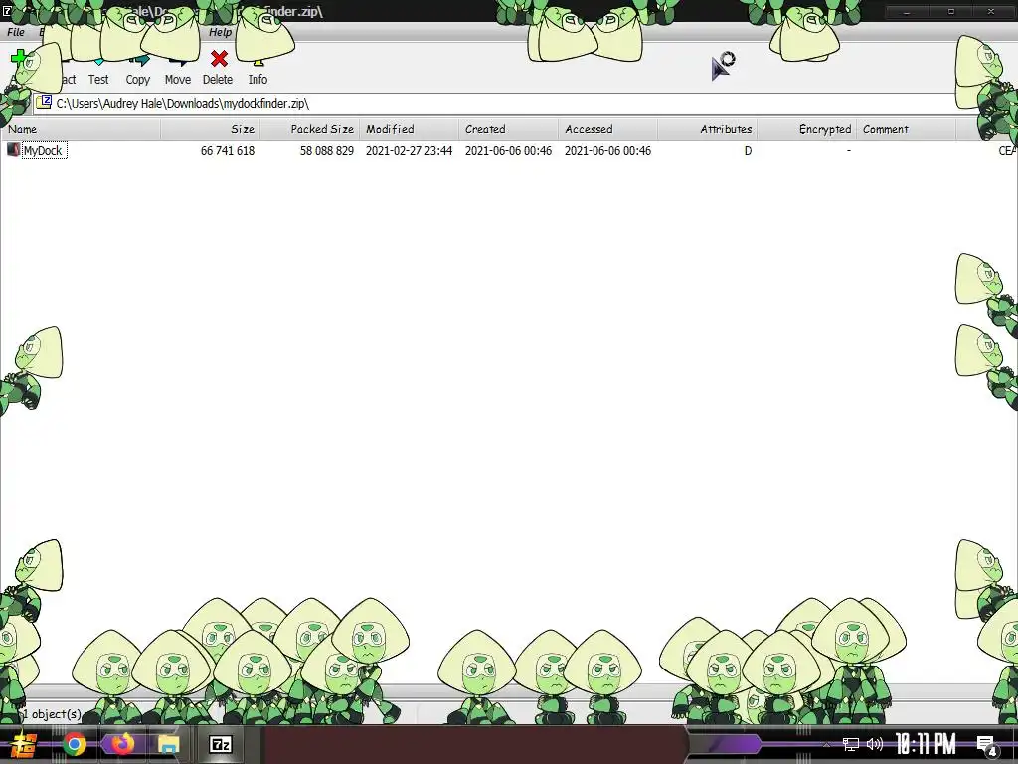Image resolution: width=1018 pixels, height=764 pixels.
Task: Click the Created value 2021-06-06 00:46
Action: click(x=508, y=151)
